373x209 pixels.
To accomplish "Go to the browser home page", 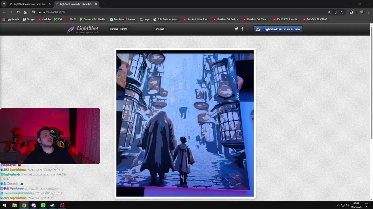I will coord(25,12).
